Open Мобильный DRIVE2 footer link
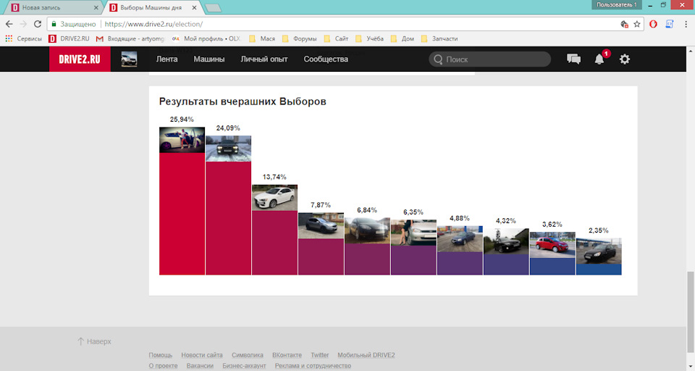The height and width of the screenshot is (371, 695). pos(366,355)
